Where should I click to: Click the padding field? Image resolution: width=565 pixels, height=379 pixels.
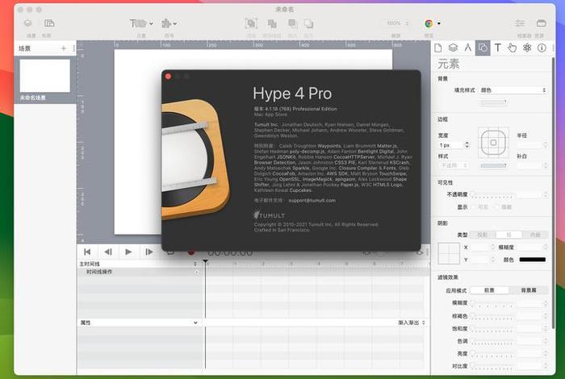tap(529, 165)
